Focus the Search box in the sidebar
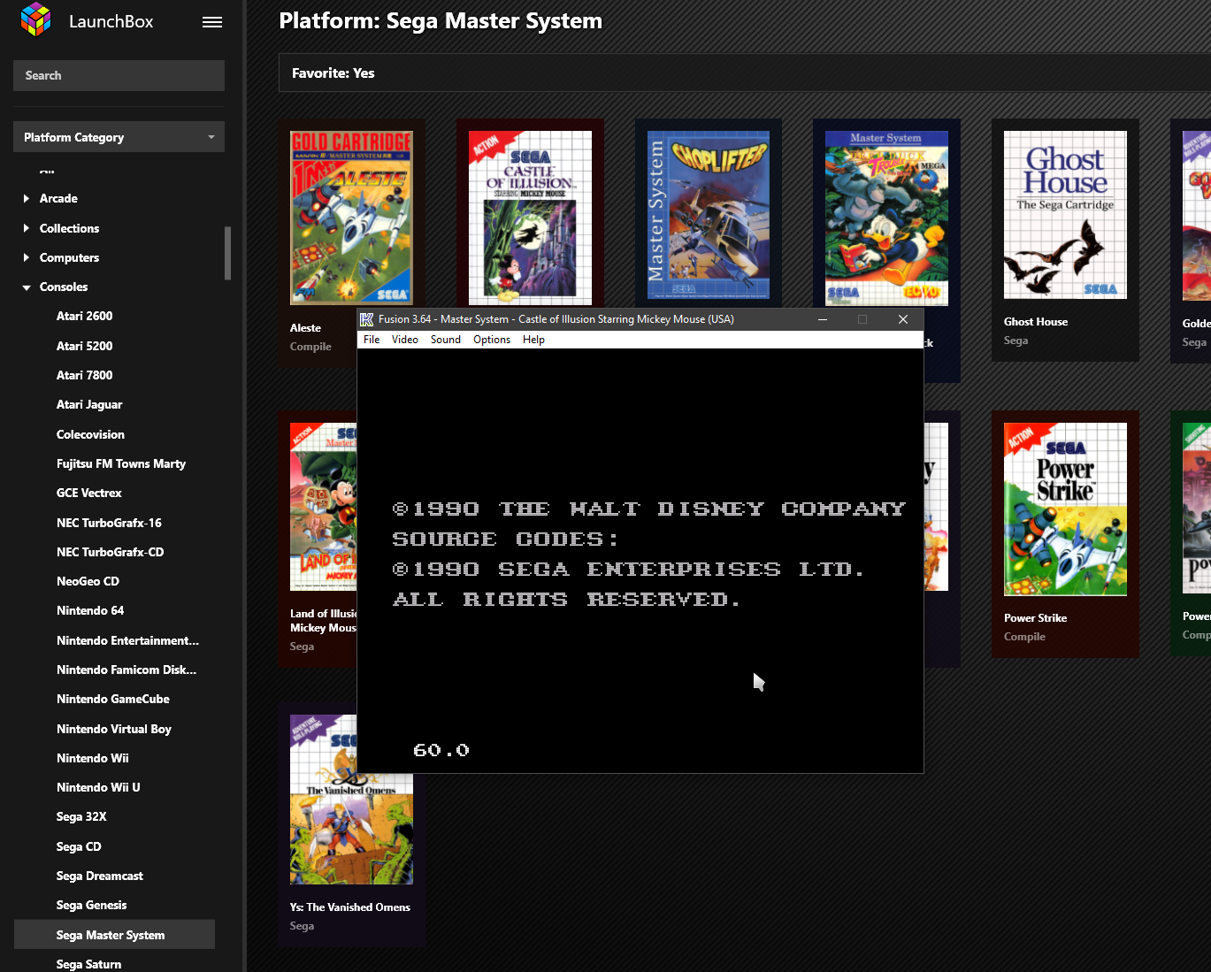 (x=119, y=75)
